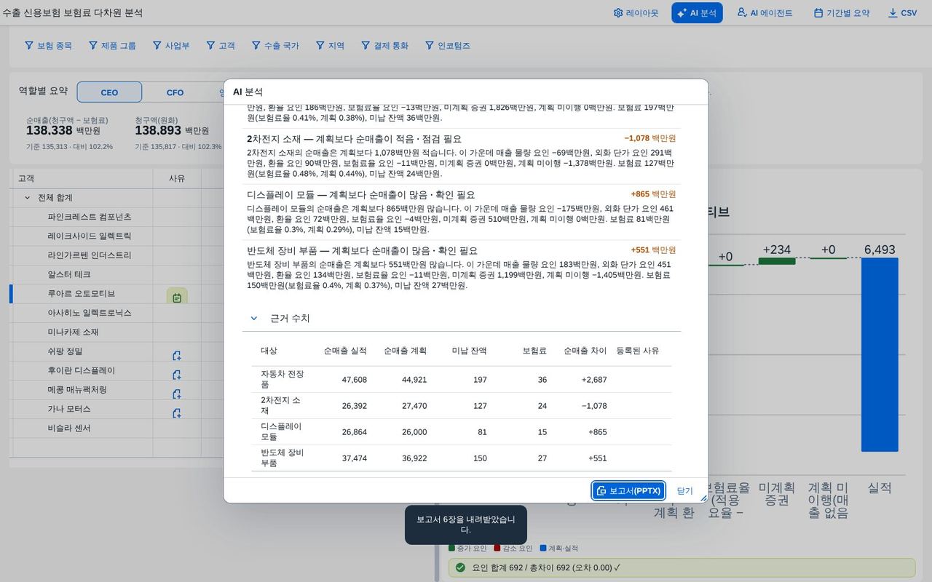Click the 보고서 6장을 내려받았습니다 toast message

point(466,525)
